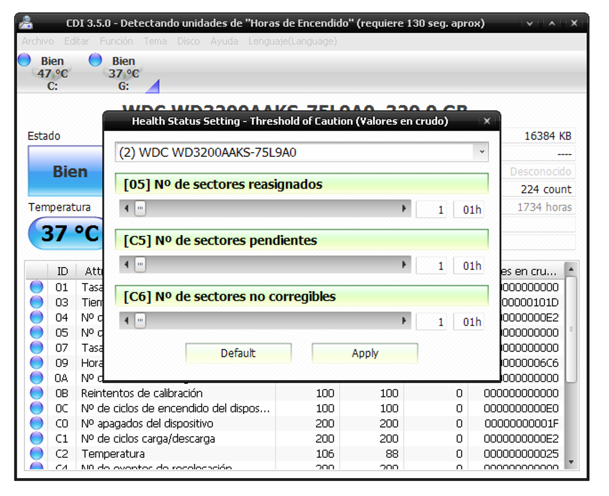Click status circle of attribute 01 row
The width and height of the screenshot is (609, 496).
point(36,286)
